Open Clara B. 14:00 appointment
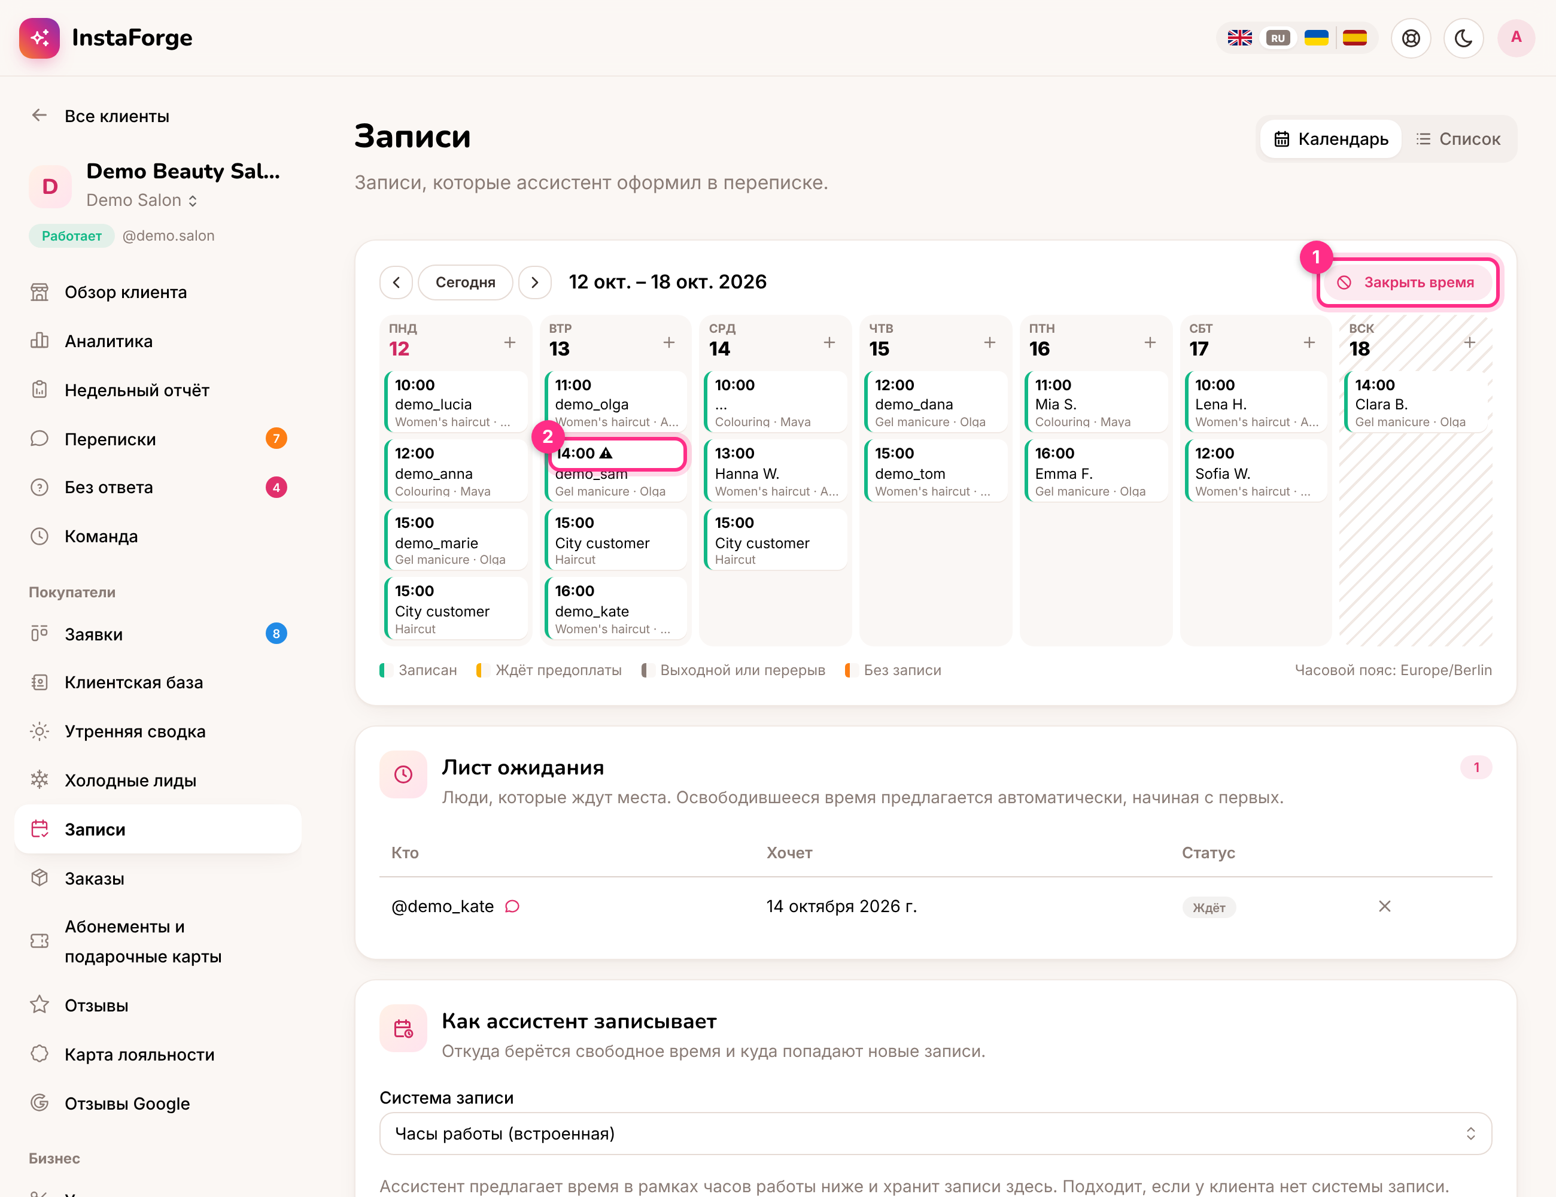 tap(1417, 403)
